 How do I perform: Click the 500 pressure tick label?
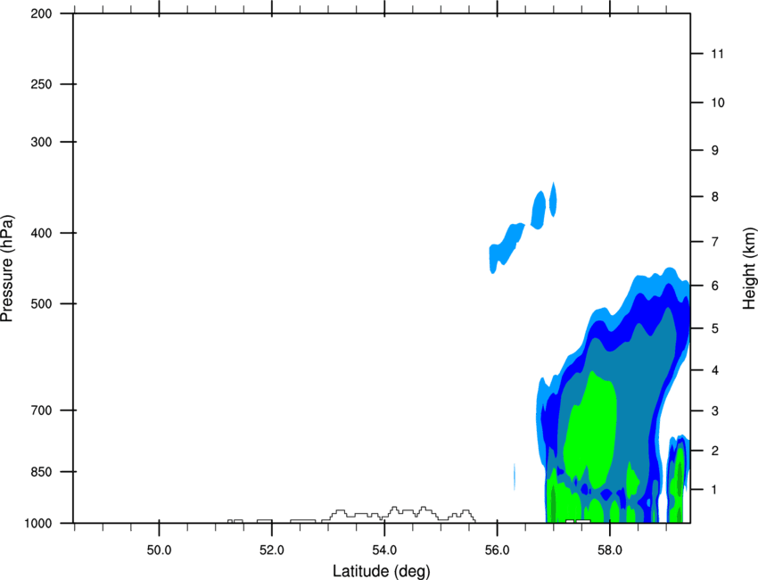(41, 303)
